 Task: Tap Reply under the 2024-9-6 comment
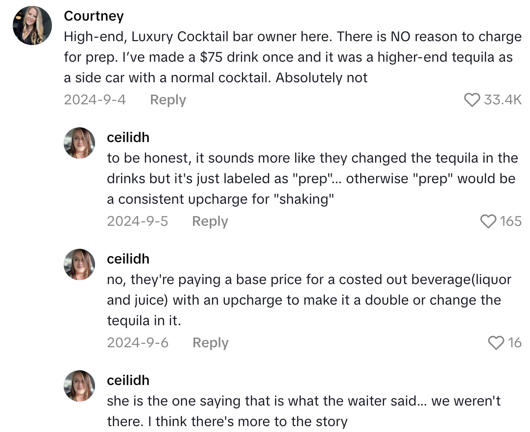tap(210, 343)
